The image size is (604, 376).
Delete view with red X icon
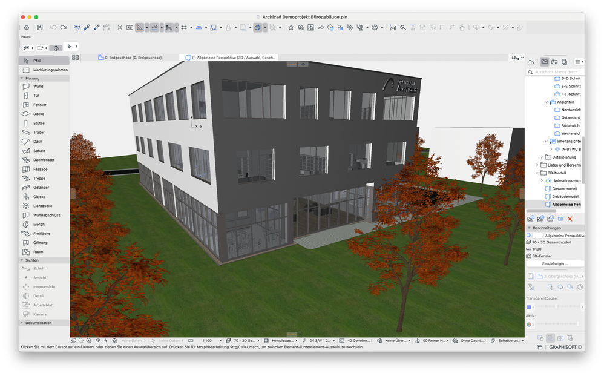pos(570,219)
